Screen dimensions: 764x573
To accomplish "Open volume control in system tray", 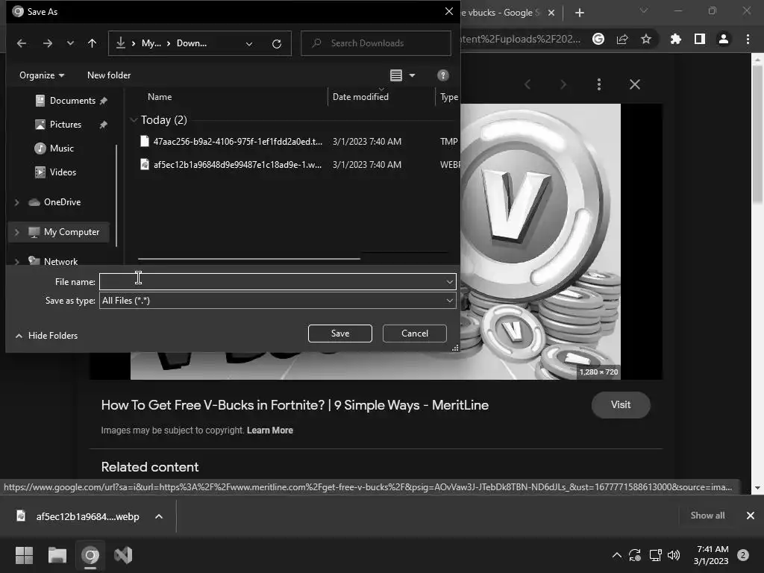I will [x=674, y=555].
